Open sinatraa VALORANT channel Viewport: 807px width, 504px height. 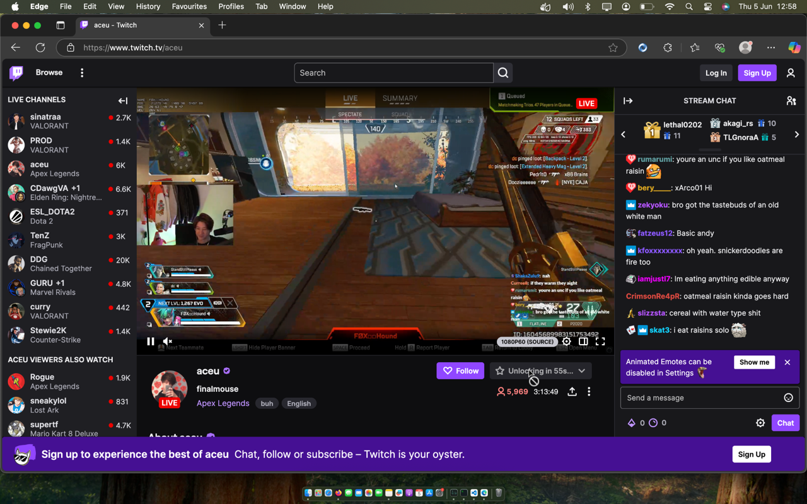68,122
